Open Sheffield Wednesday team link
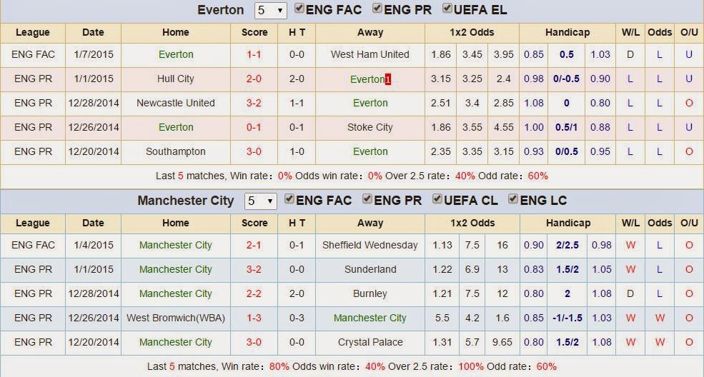This screenshot has width=704, height=377. pos(370,245)
